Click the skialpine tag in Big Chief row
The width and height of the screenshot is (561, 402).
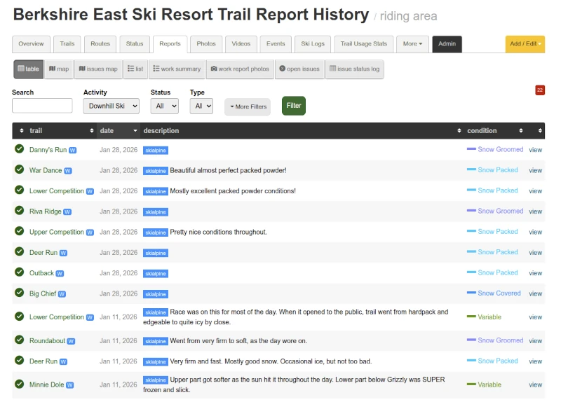pos(156,294)
